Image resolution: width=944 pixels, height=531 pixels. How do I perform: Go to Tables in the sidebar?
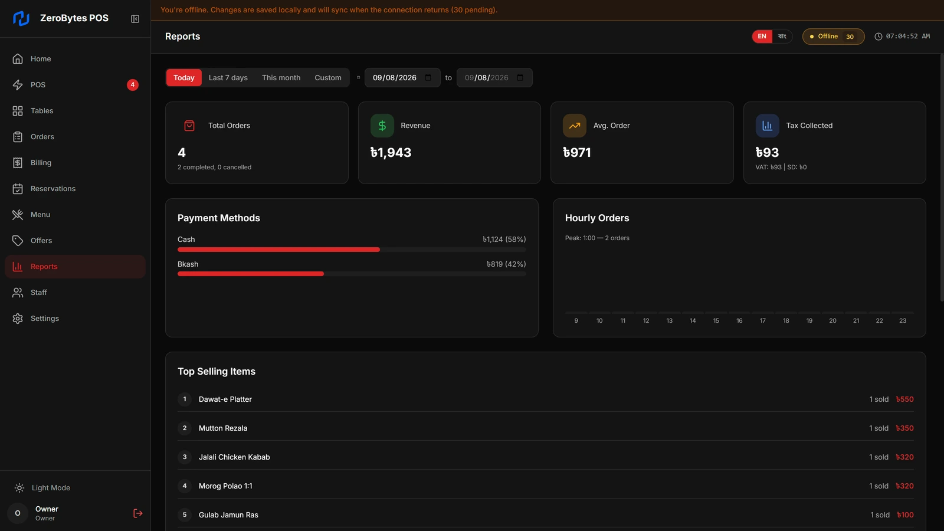(75, 111)
